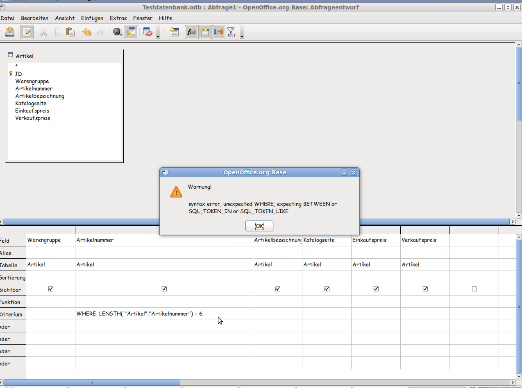Click the Save query icon
This screenshot has height=388, width=522.
[x=10, y=32]
